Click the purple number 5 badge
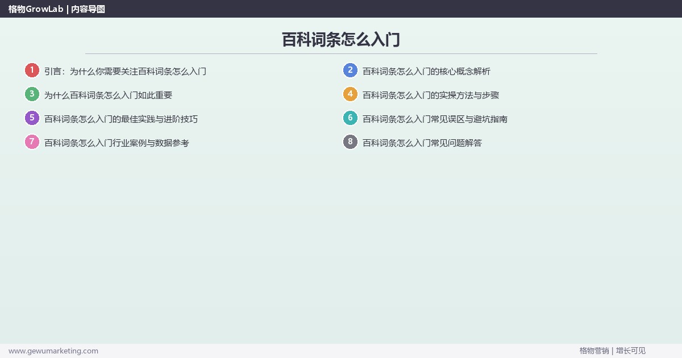682x358 pixels. click(x=32, y=118)
